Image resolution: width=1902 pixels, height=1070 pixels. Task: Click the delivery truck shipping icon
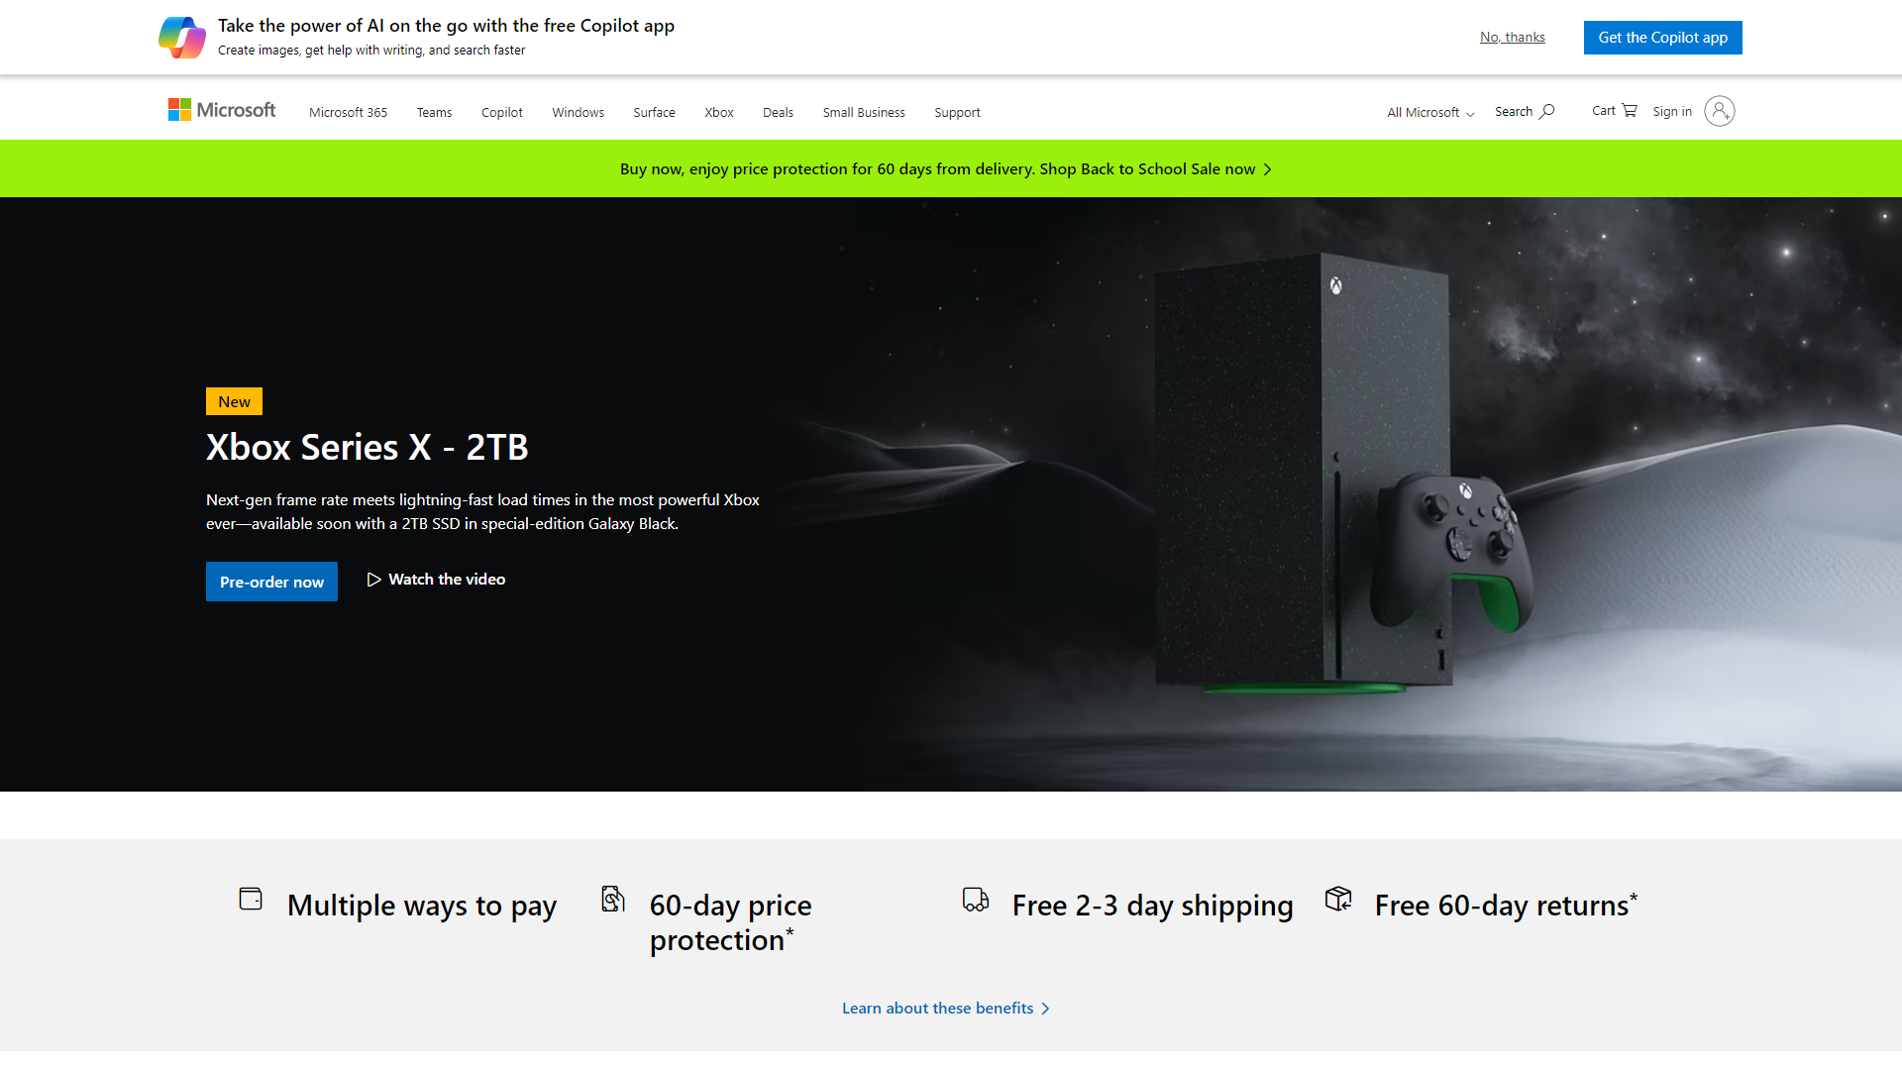(x=976, y=899)
